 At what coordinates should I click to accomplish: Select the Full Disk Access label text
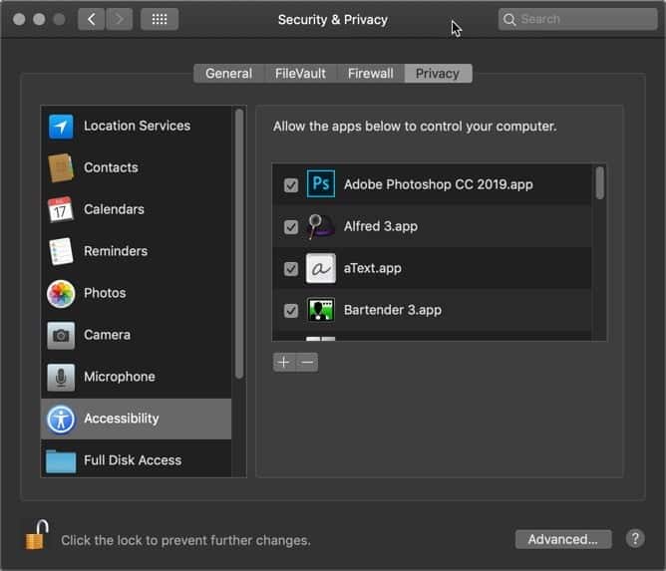pos(133,460)
